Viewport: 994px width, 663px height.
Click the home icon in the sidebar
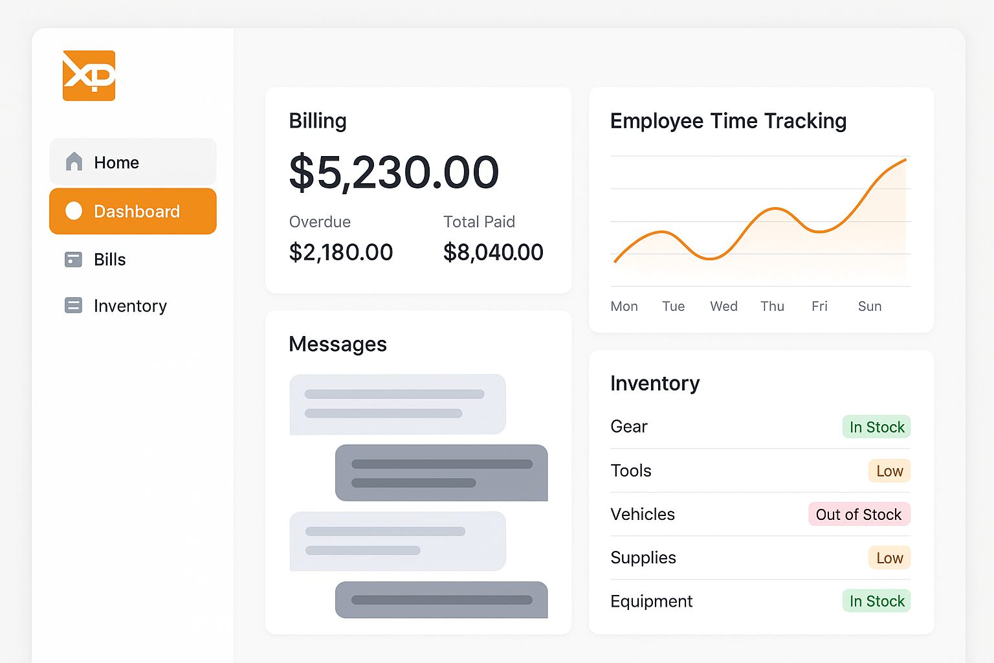[x=74, y=162]
